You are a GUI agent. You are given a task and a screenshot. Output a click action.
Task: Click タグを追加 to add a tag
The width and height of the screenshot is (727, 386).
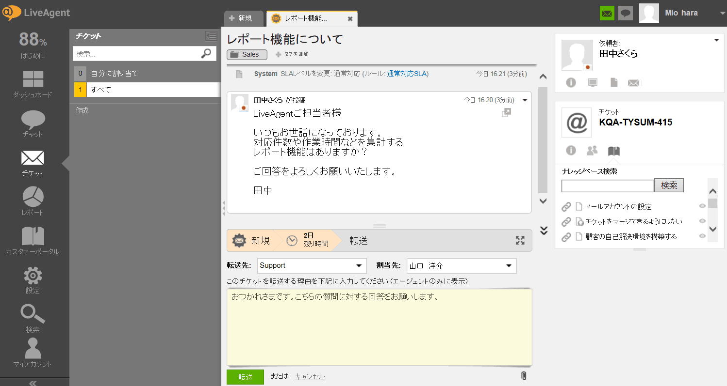coord(292,54)
